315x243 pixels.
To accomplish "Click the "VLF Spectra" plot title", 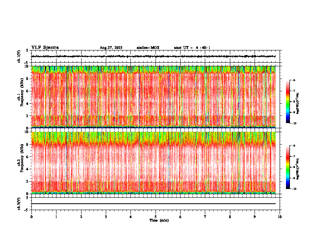I will pyautogui.click(x=45, y=48).
